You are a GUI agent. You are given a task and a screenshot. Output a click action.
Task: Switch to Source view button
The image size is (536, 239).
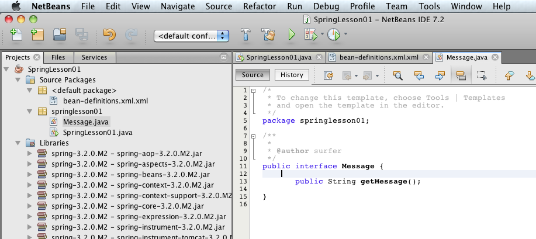click(253, 75)
